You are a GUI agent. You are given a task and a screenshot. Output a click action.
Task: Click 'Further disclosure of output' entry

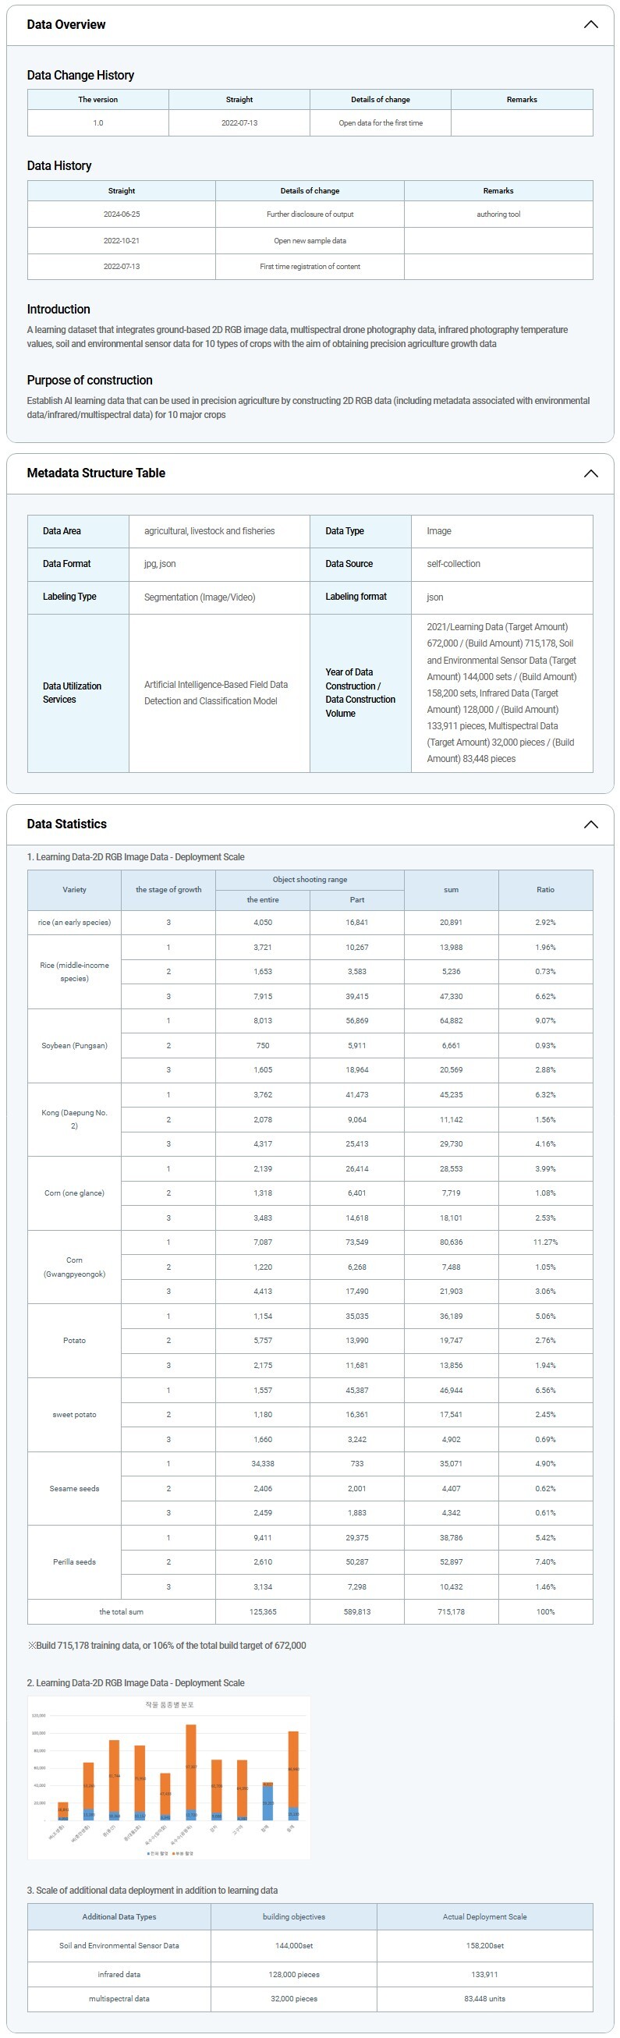pos(310,214)
